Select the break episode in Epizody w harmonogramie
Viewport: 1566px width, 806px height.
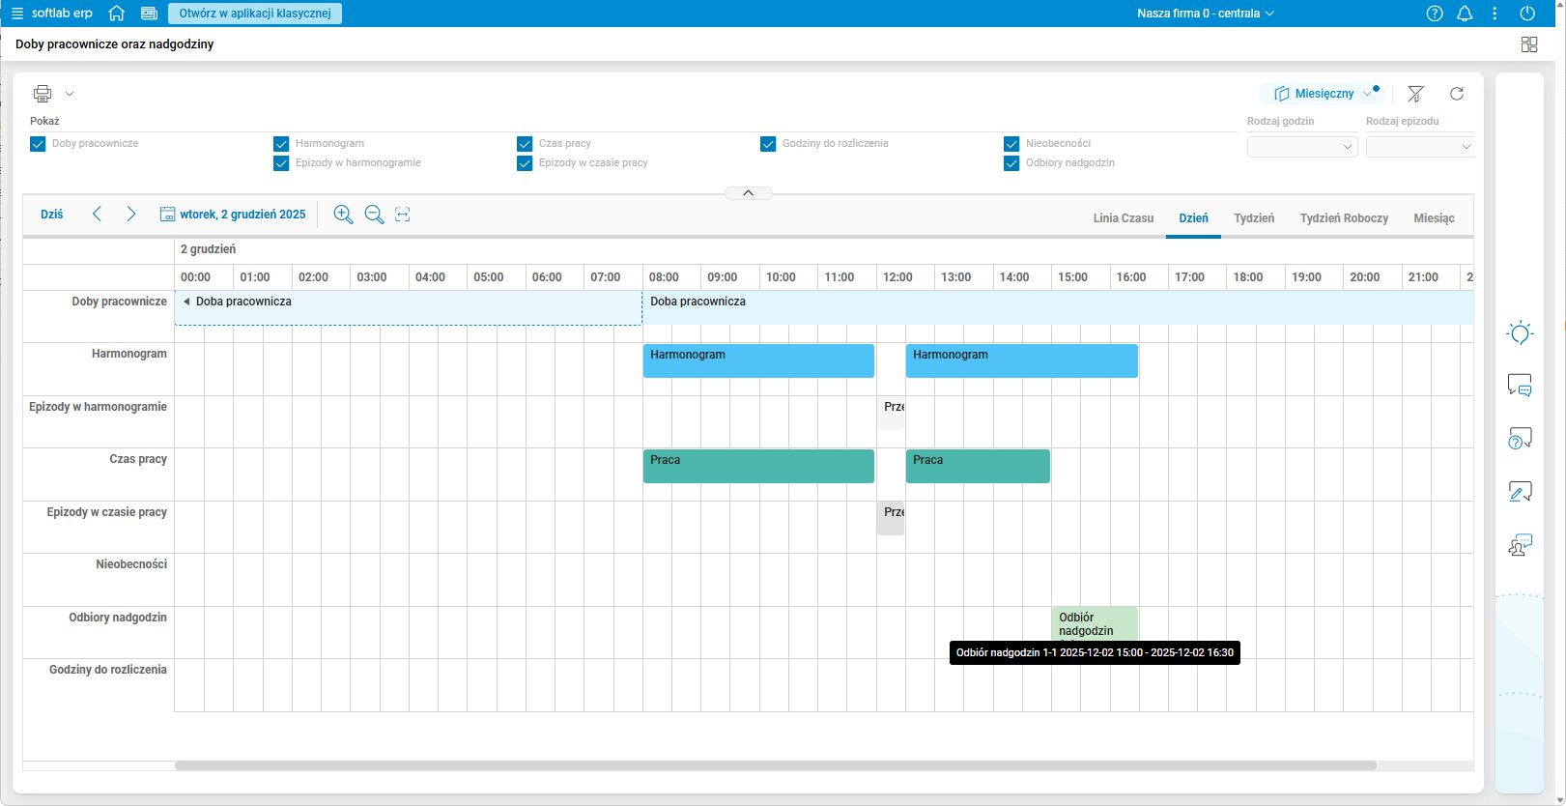(891, 413)
